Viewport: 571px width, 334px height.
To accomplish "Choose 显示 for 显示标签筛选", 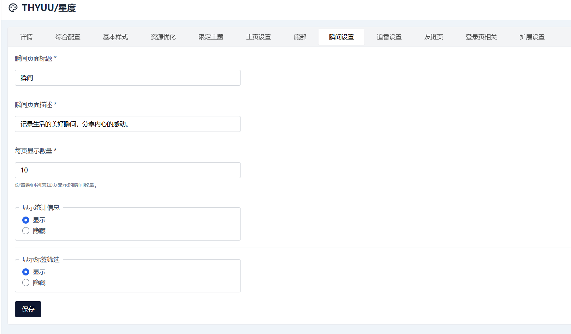I will pyautogui.click(x=26, y=272).
